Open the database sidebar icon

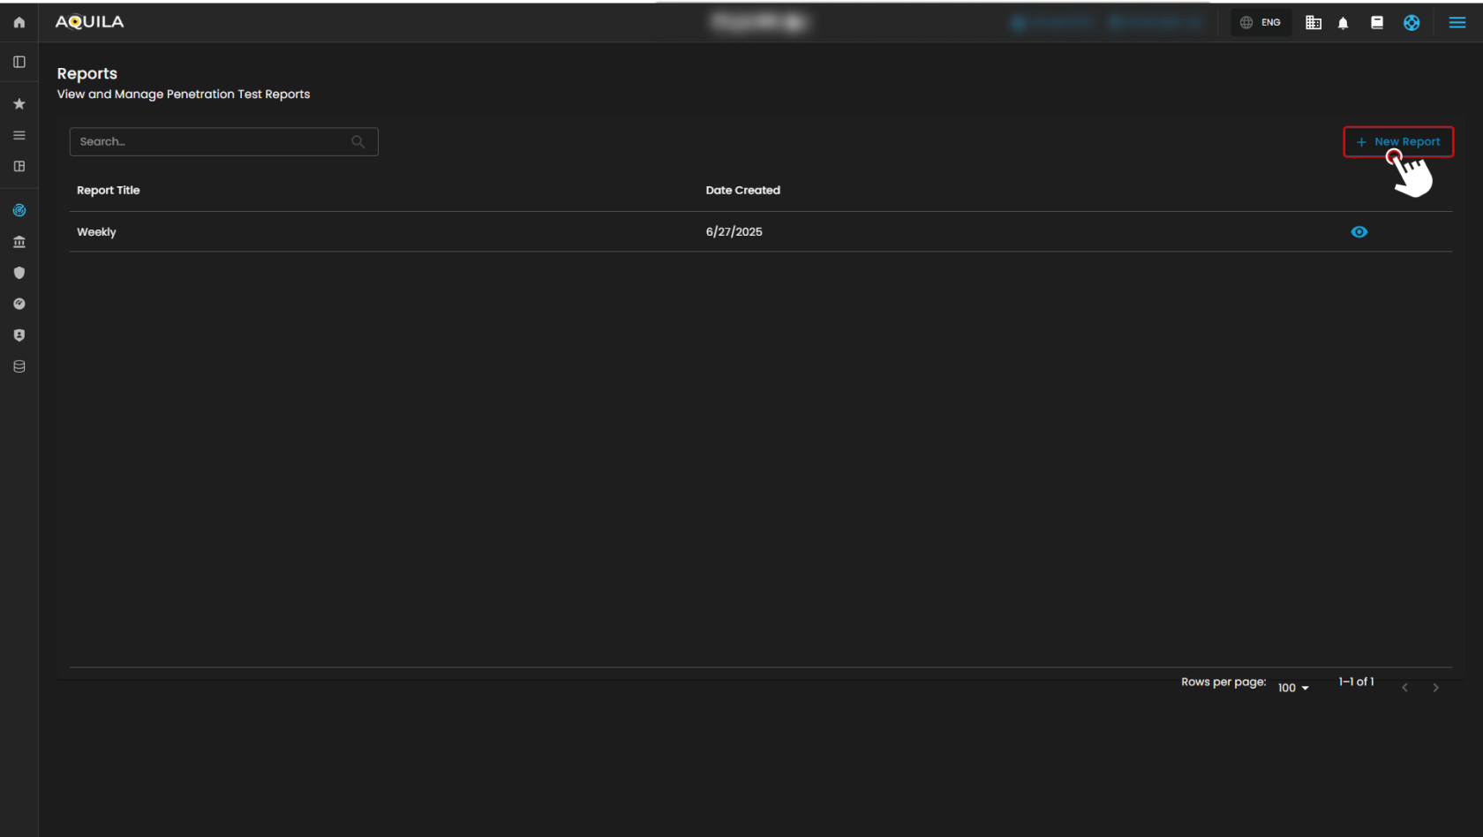(x=19, y=366)
